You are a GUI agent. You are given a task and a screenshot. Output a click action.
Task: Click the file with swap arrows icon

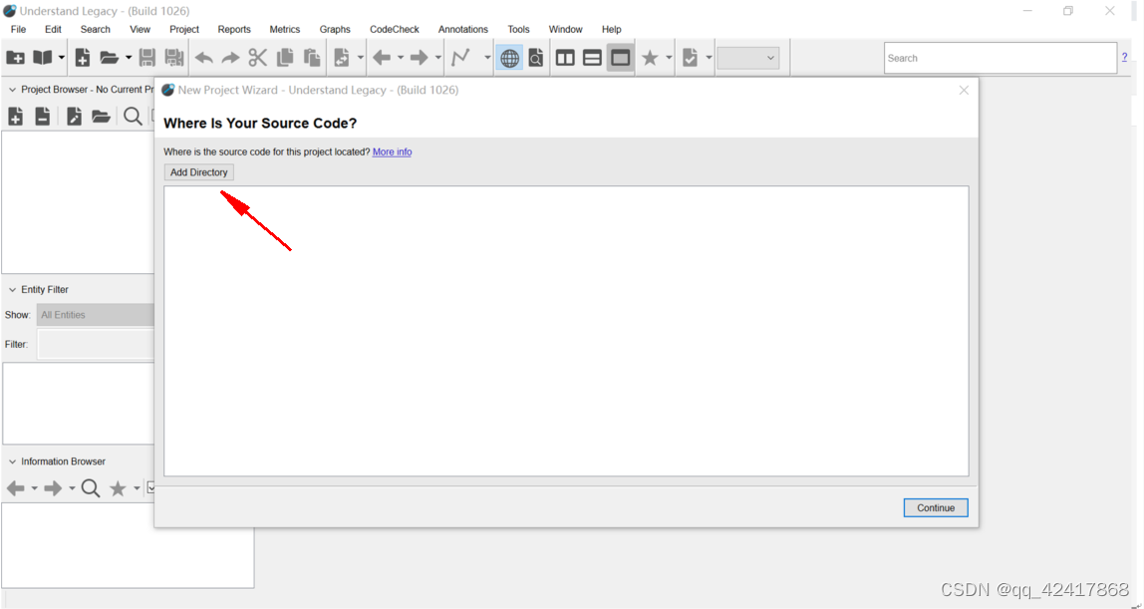tap(342, 58)
